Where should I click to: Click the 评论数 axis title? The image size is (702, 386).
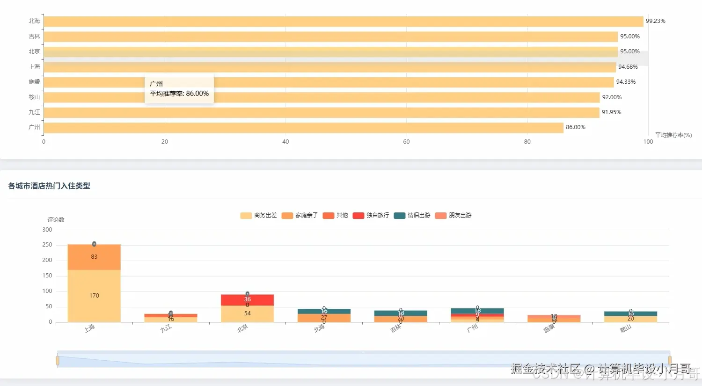pos(56,220)
